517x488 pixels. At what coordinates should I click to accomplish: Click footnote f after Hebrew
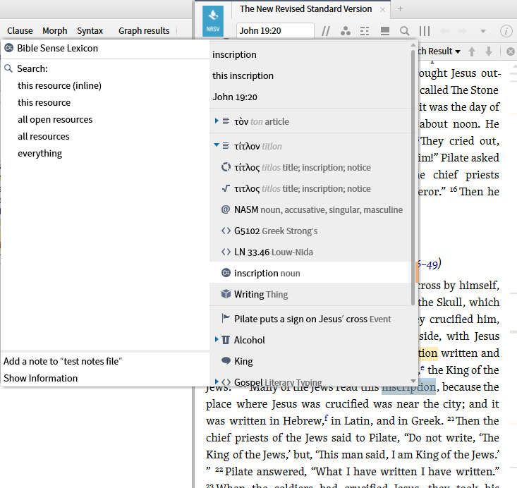click(326, 419)
